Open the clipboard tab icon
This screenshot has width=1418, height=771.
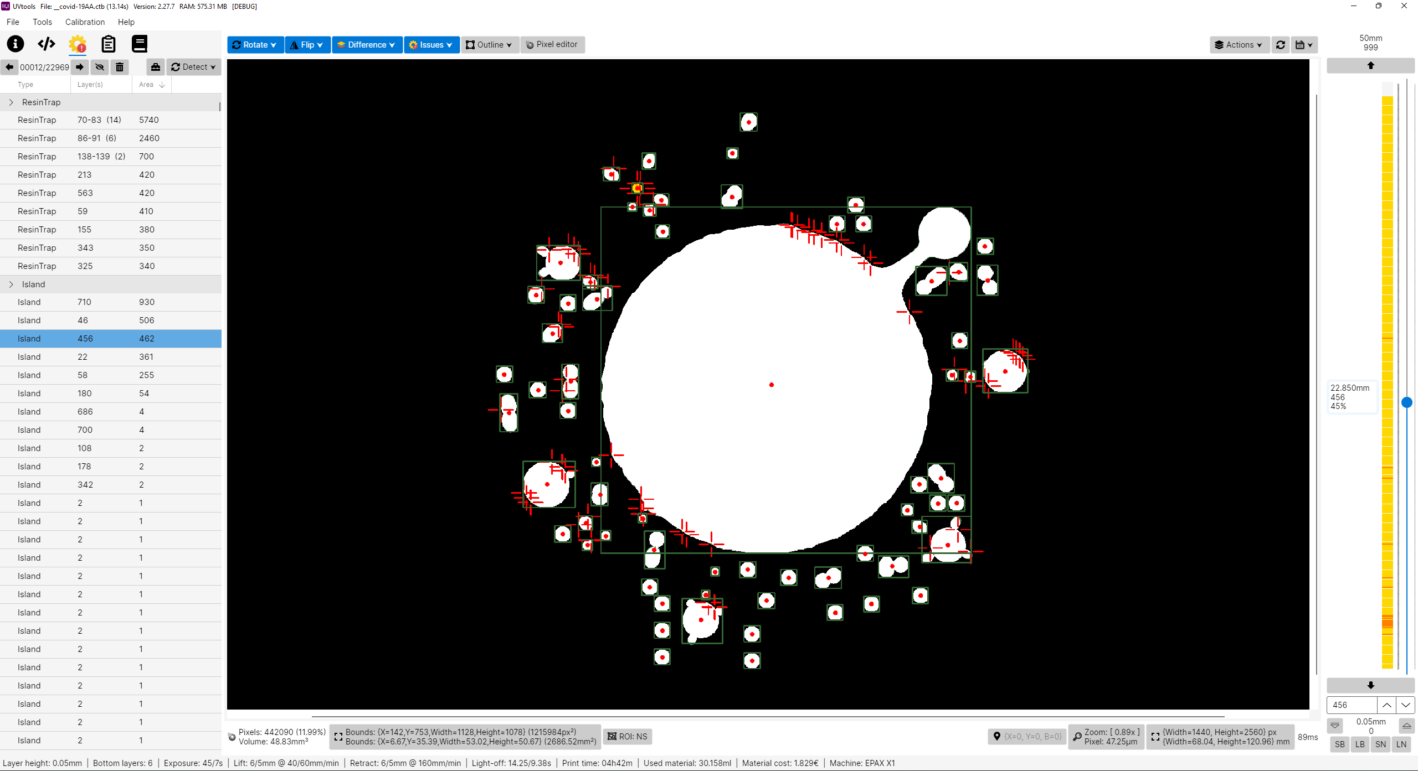pos(109,44)
